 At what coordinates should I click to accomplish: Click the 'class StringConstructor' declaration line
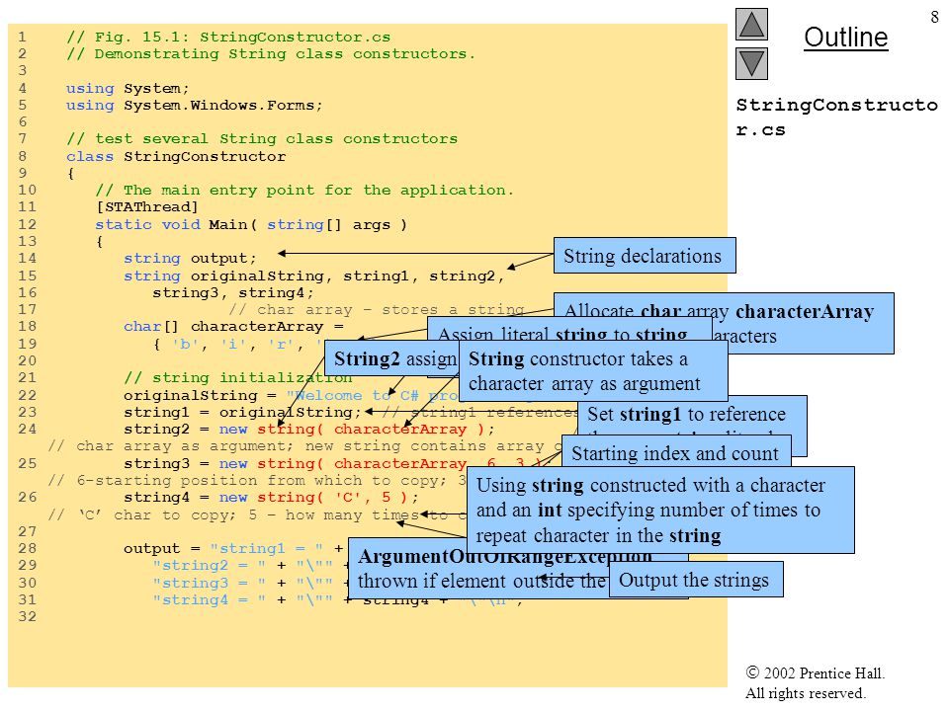(x=176, y=157)
